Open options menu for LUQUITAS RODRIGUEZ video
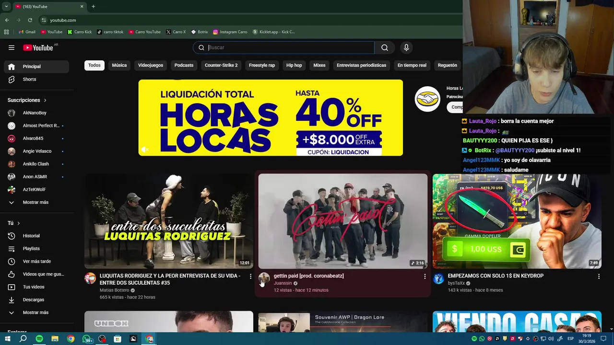The image size is (614, 345). (x=250, y=276)
